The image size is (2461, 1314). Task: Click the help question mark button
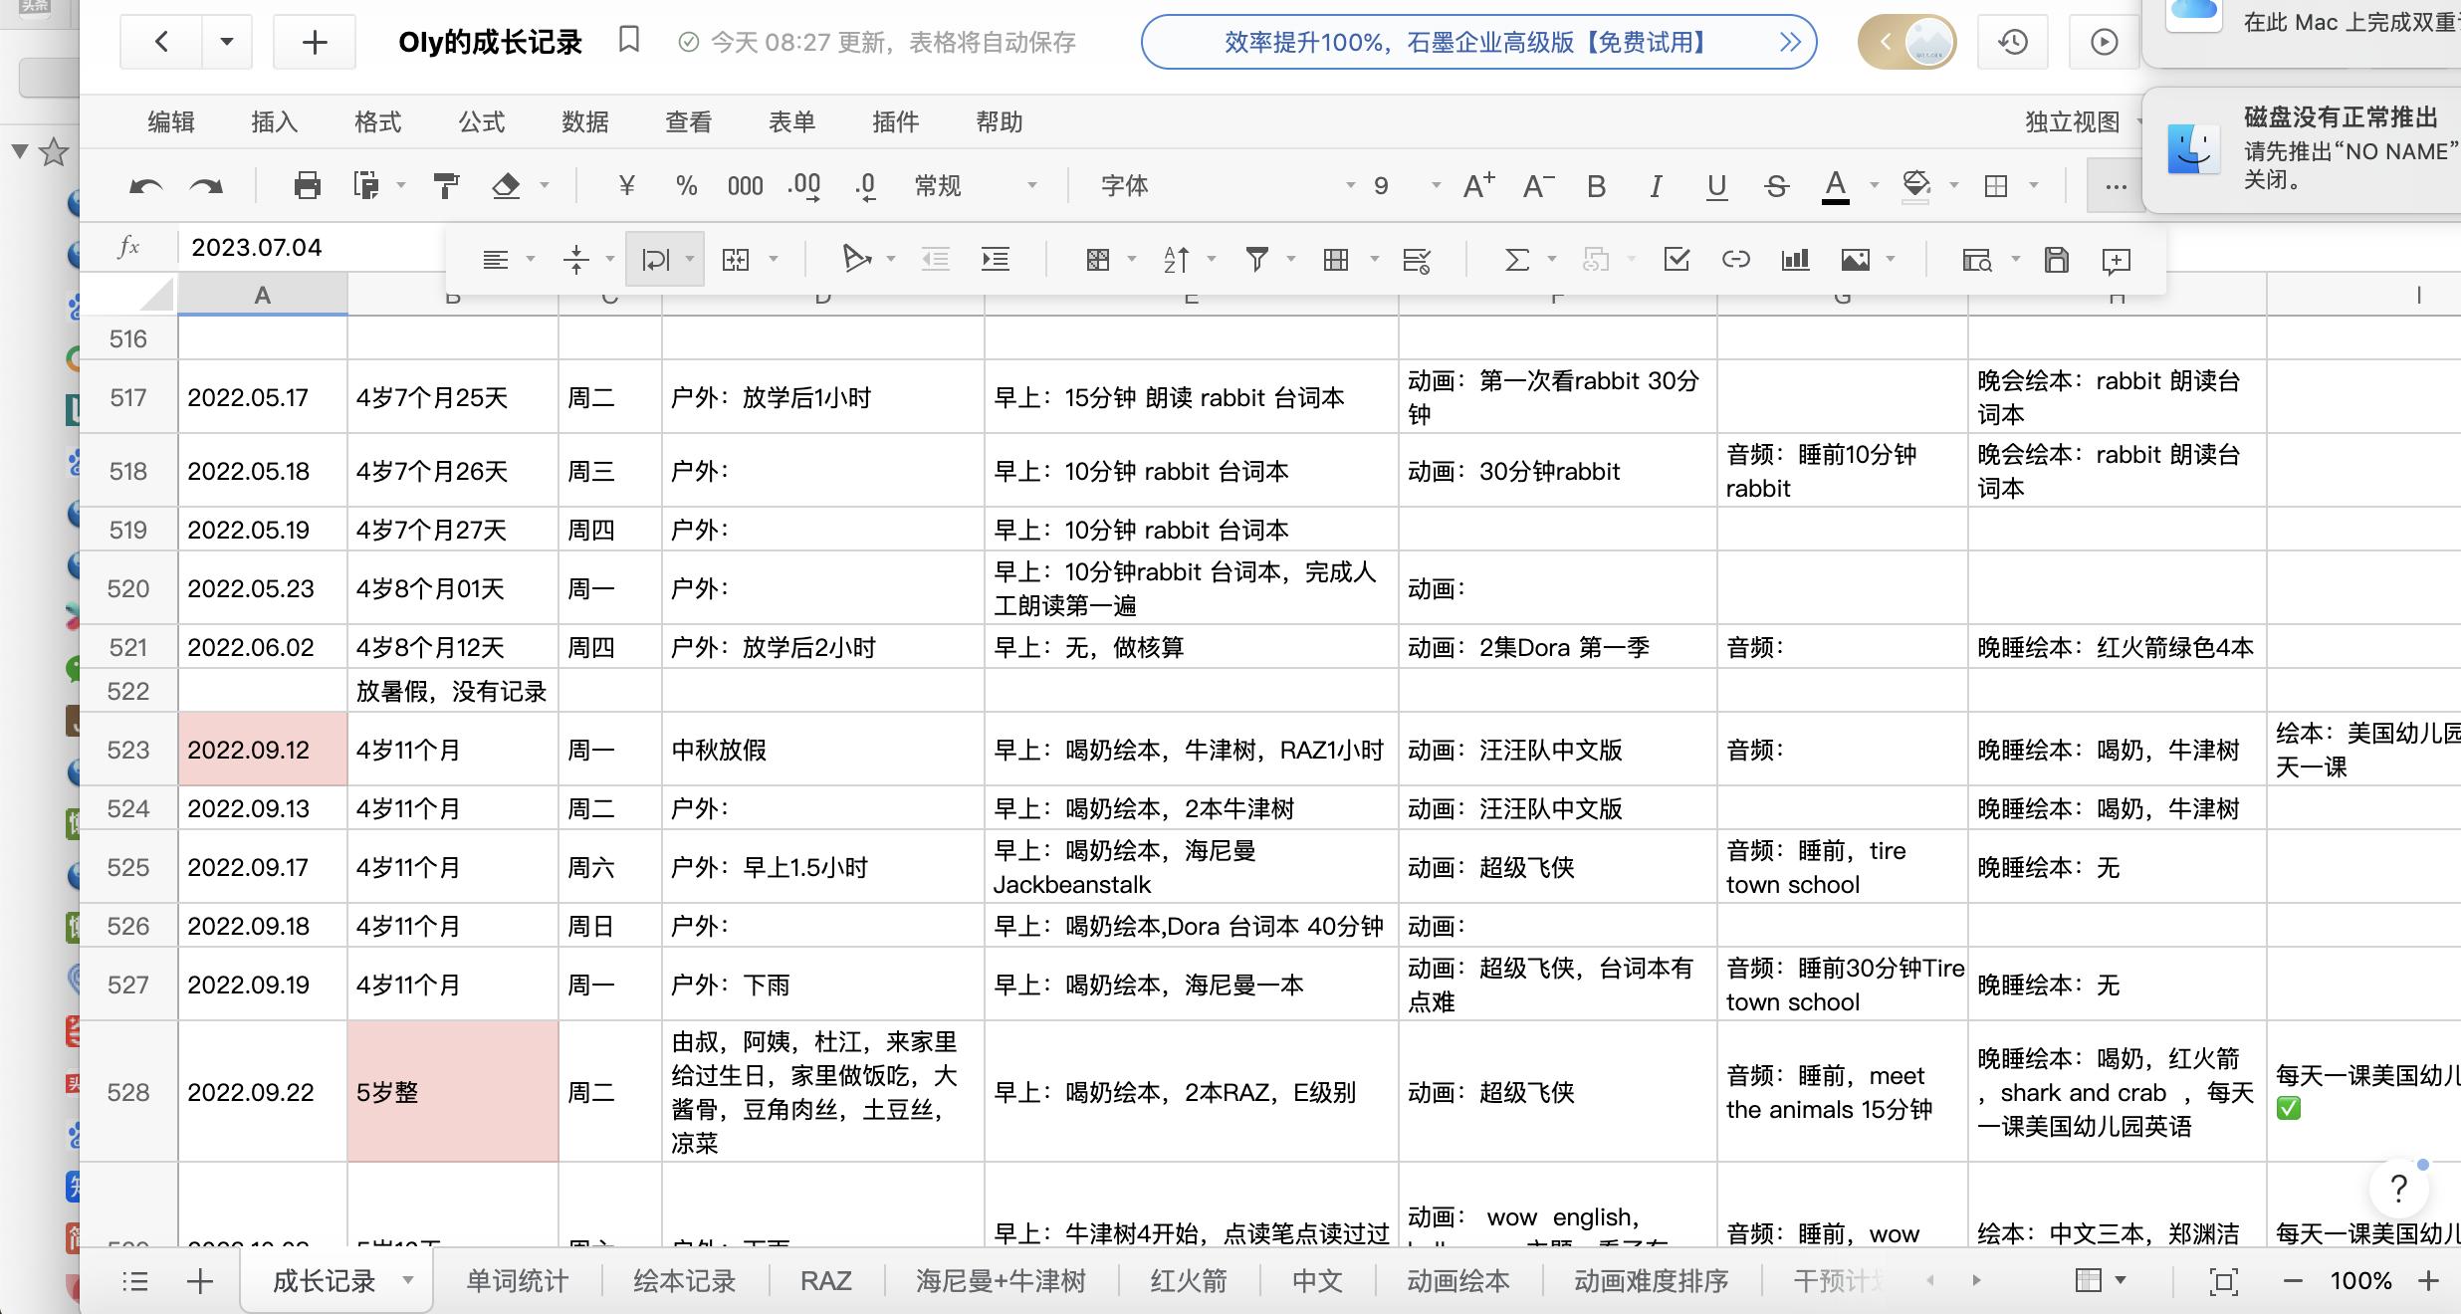2397,1189
